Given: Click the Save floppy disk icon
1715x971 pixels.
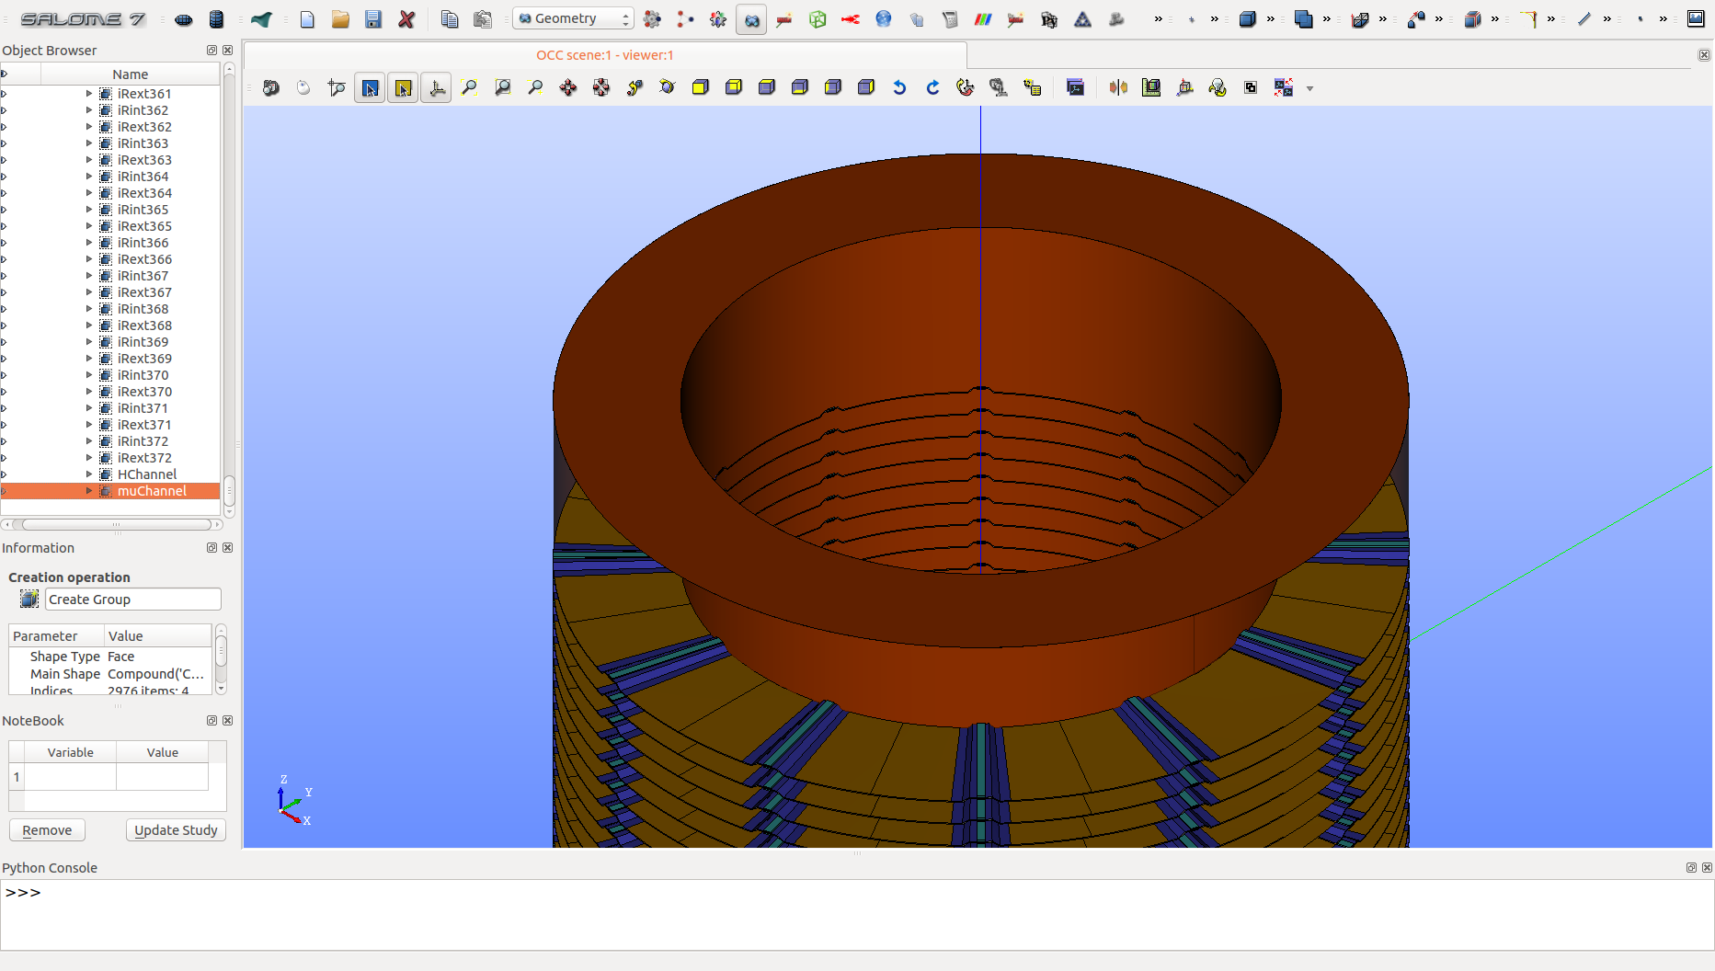Looking at the screenshot, I should [x=373, y=19].
